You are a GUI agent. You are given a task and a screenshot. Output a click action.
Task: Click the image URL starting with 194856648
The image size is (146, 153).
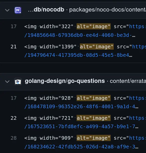(x=80, y=35)
